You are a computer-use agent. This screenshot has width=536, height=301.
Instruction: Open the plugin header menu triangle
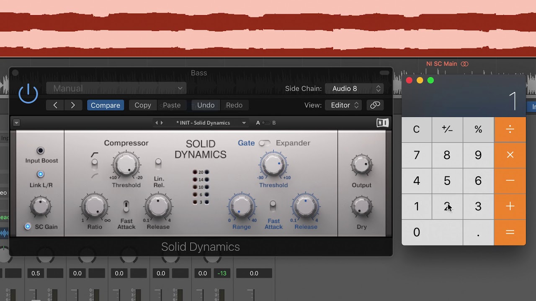click(x=16, y=123)
